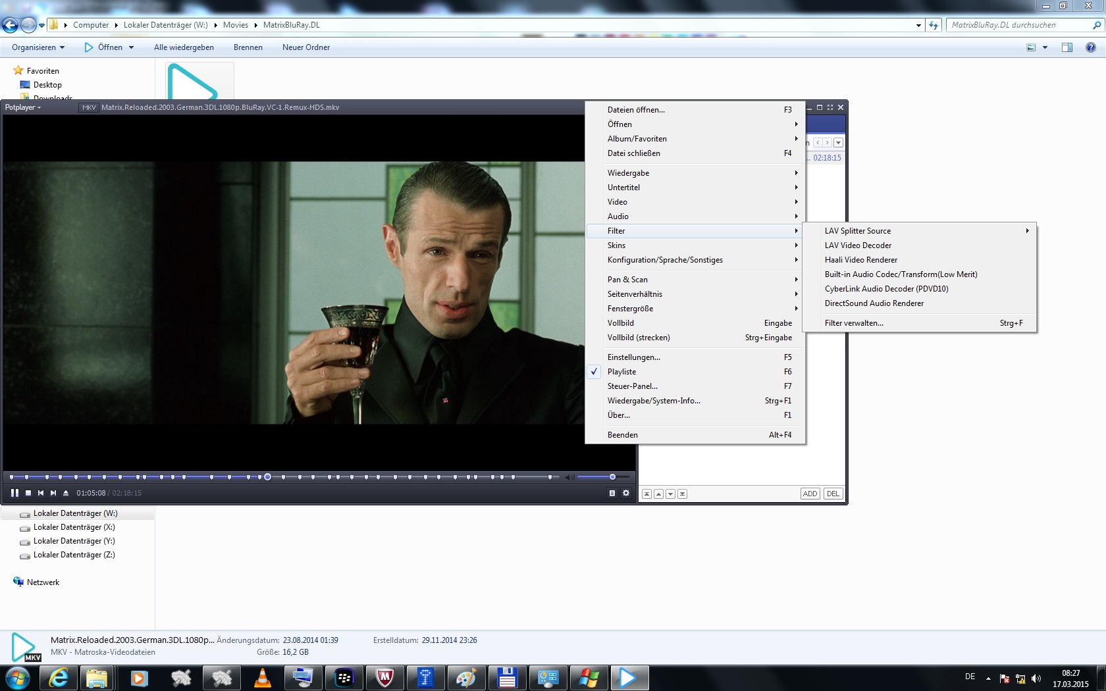Expand the Album/Favoriten submenu
The width and height of the screenshot is (1106, 691).
(x=695, y=139)
